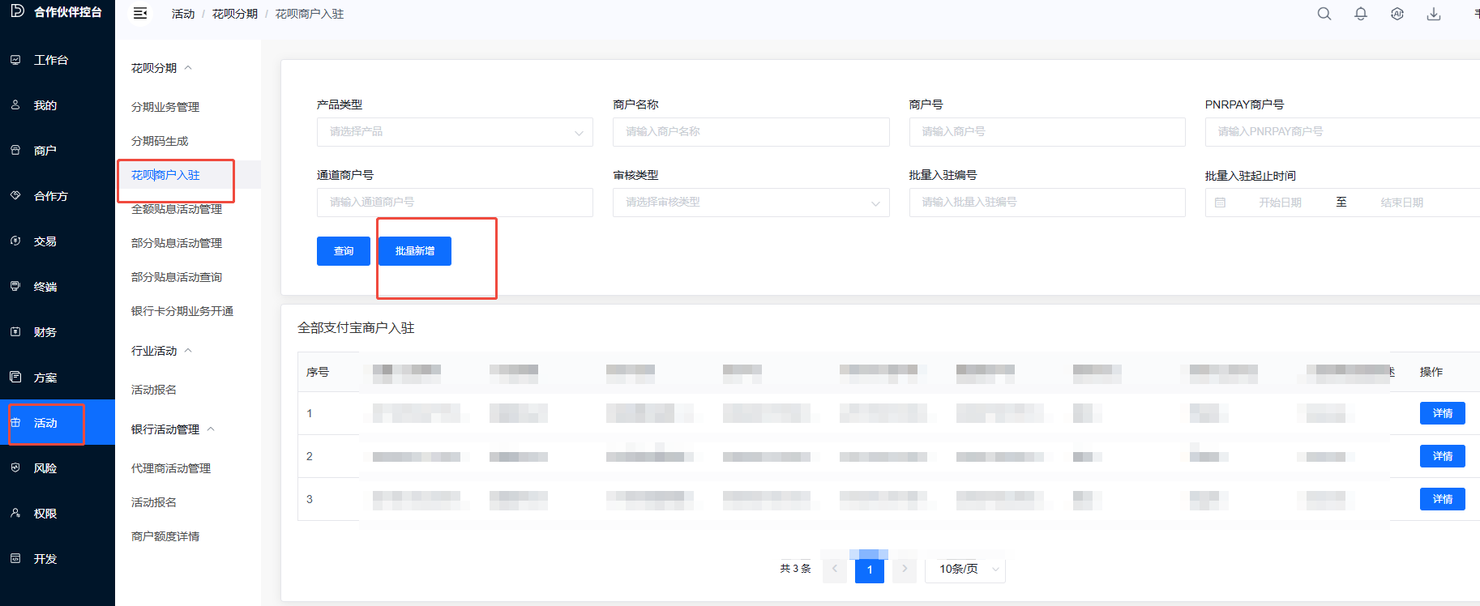Open the 产品类型 dropdown
Viewport: 1480px width, 606px height.
click(x=454, y=132)
